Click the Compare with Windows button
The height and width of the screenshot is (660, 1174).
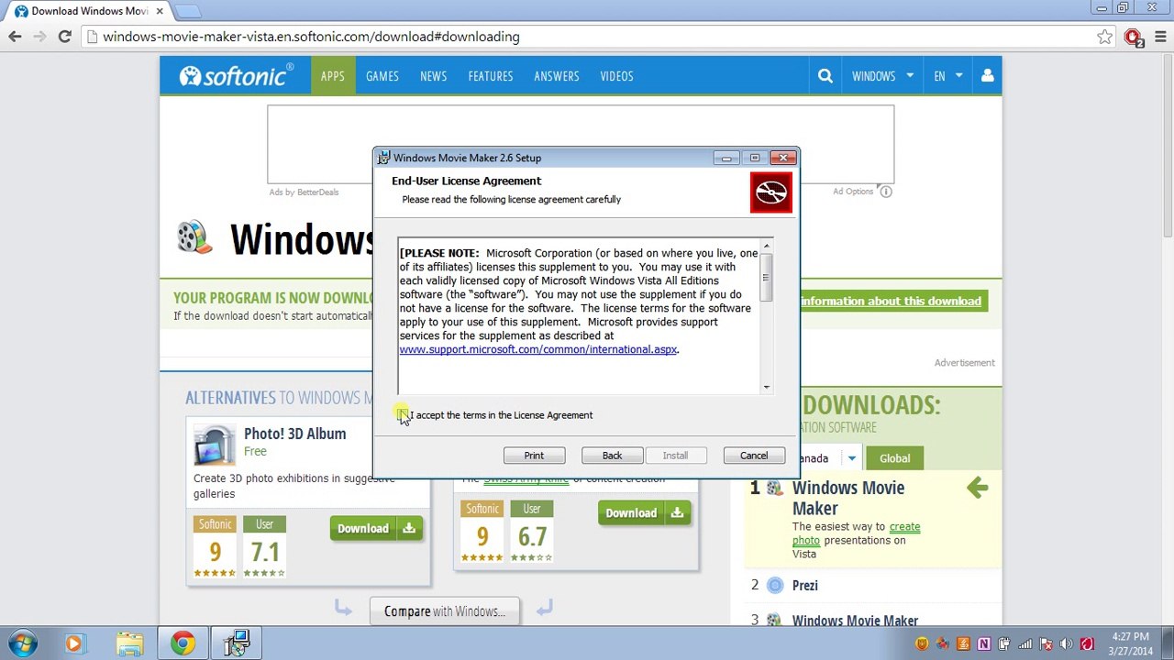[x=444, y=611]
